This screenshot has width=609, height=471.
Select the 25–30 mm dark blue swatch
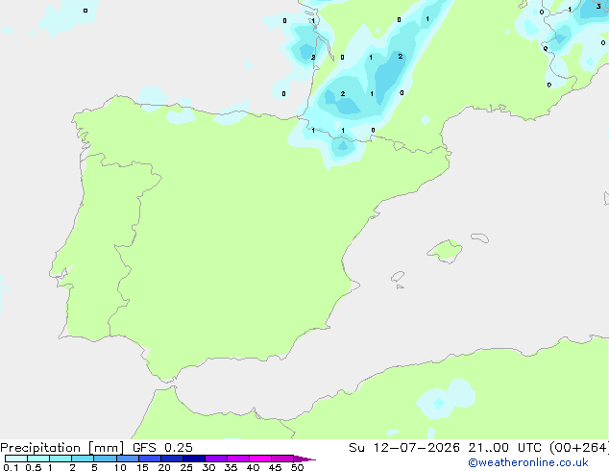[x=193, y=459]
